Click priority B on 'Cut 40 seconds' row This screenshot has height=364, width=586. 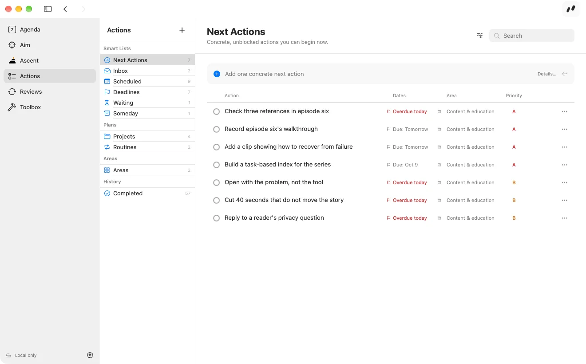(514, 200)
